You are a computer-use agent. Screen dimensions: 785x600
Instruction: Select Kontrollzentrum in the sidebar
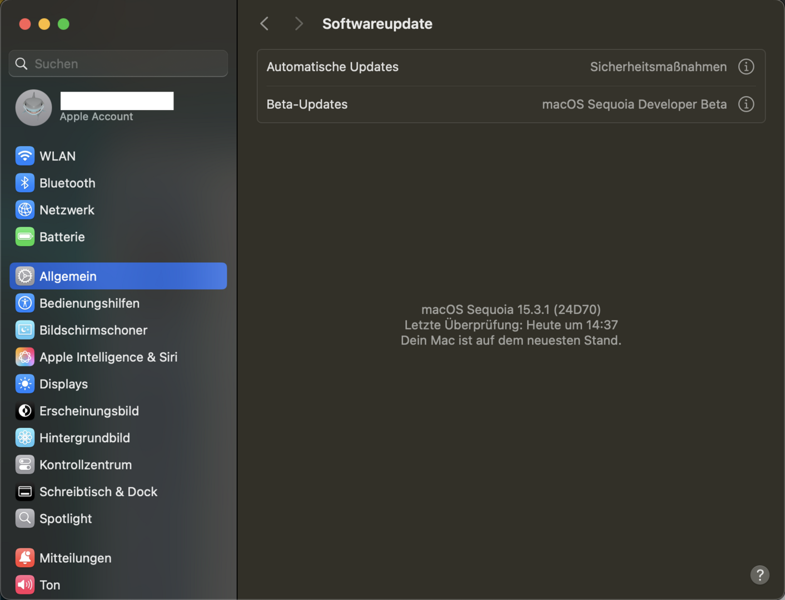click(x=118, y=465)
